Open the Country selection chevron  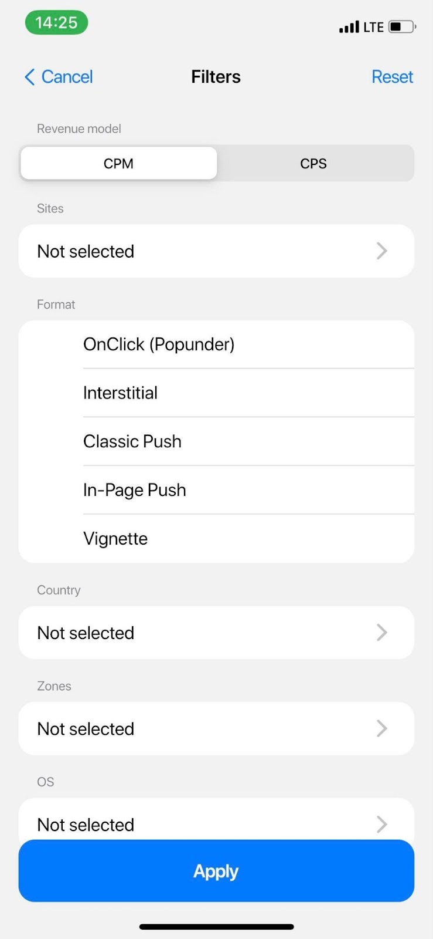pos(382,633)
